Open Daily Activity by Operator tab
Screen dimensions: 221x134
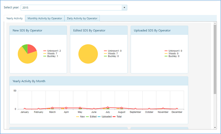coord(82,18)
